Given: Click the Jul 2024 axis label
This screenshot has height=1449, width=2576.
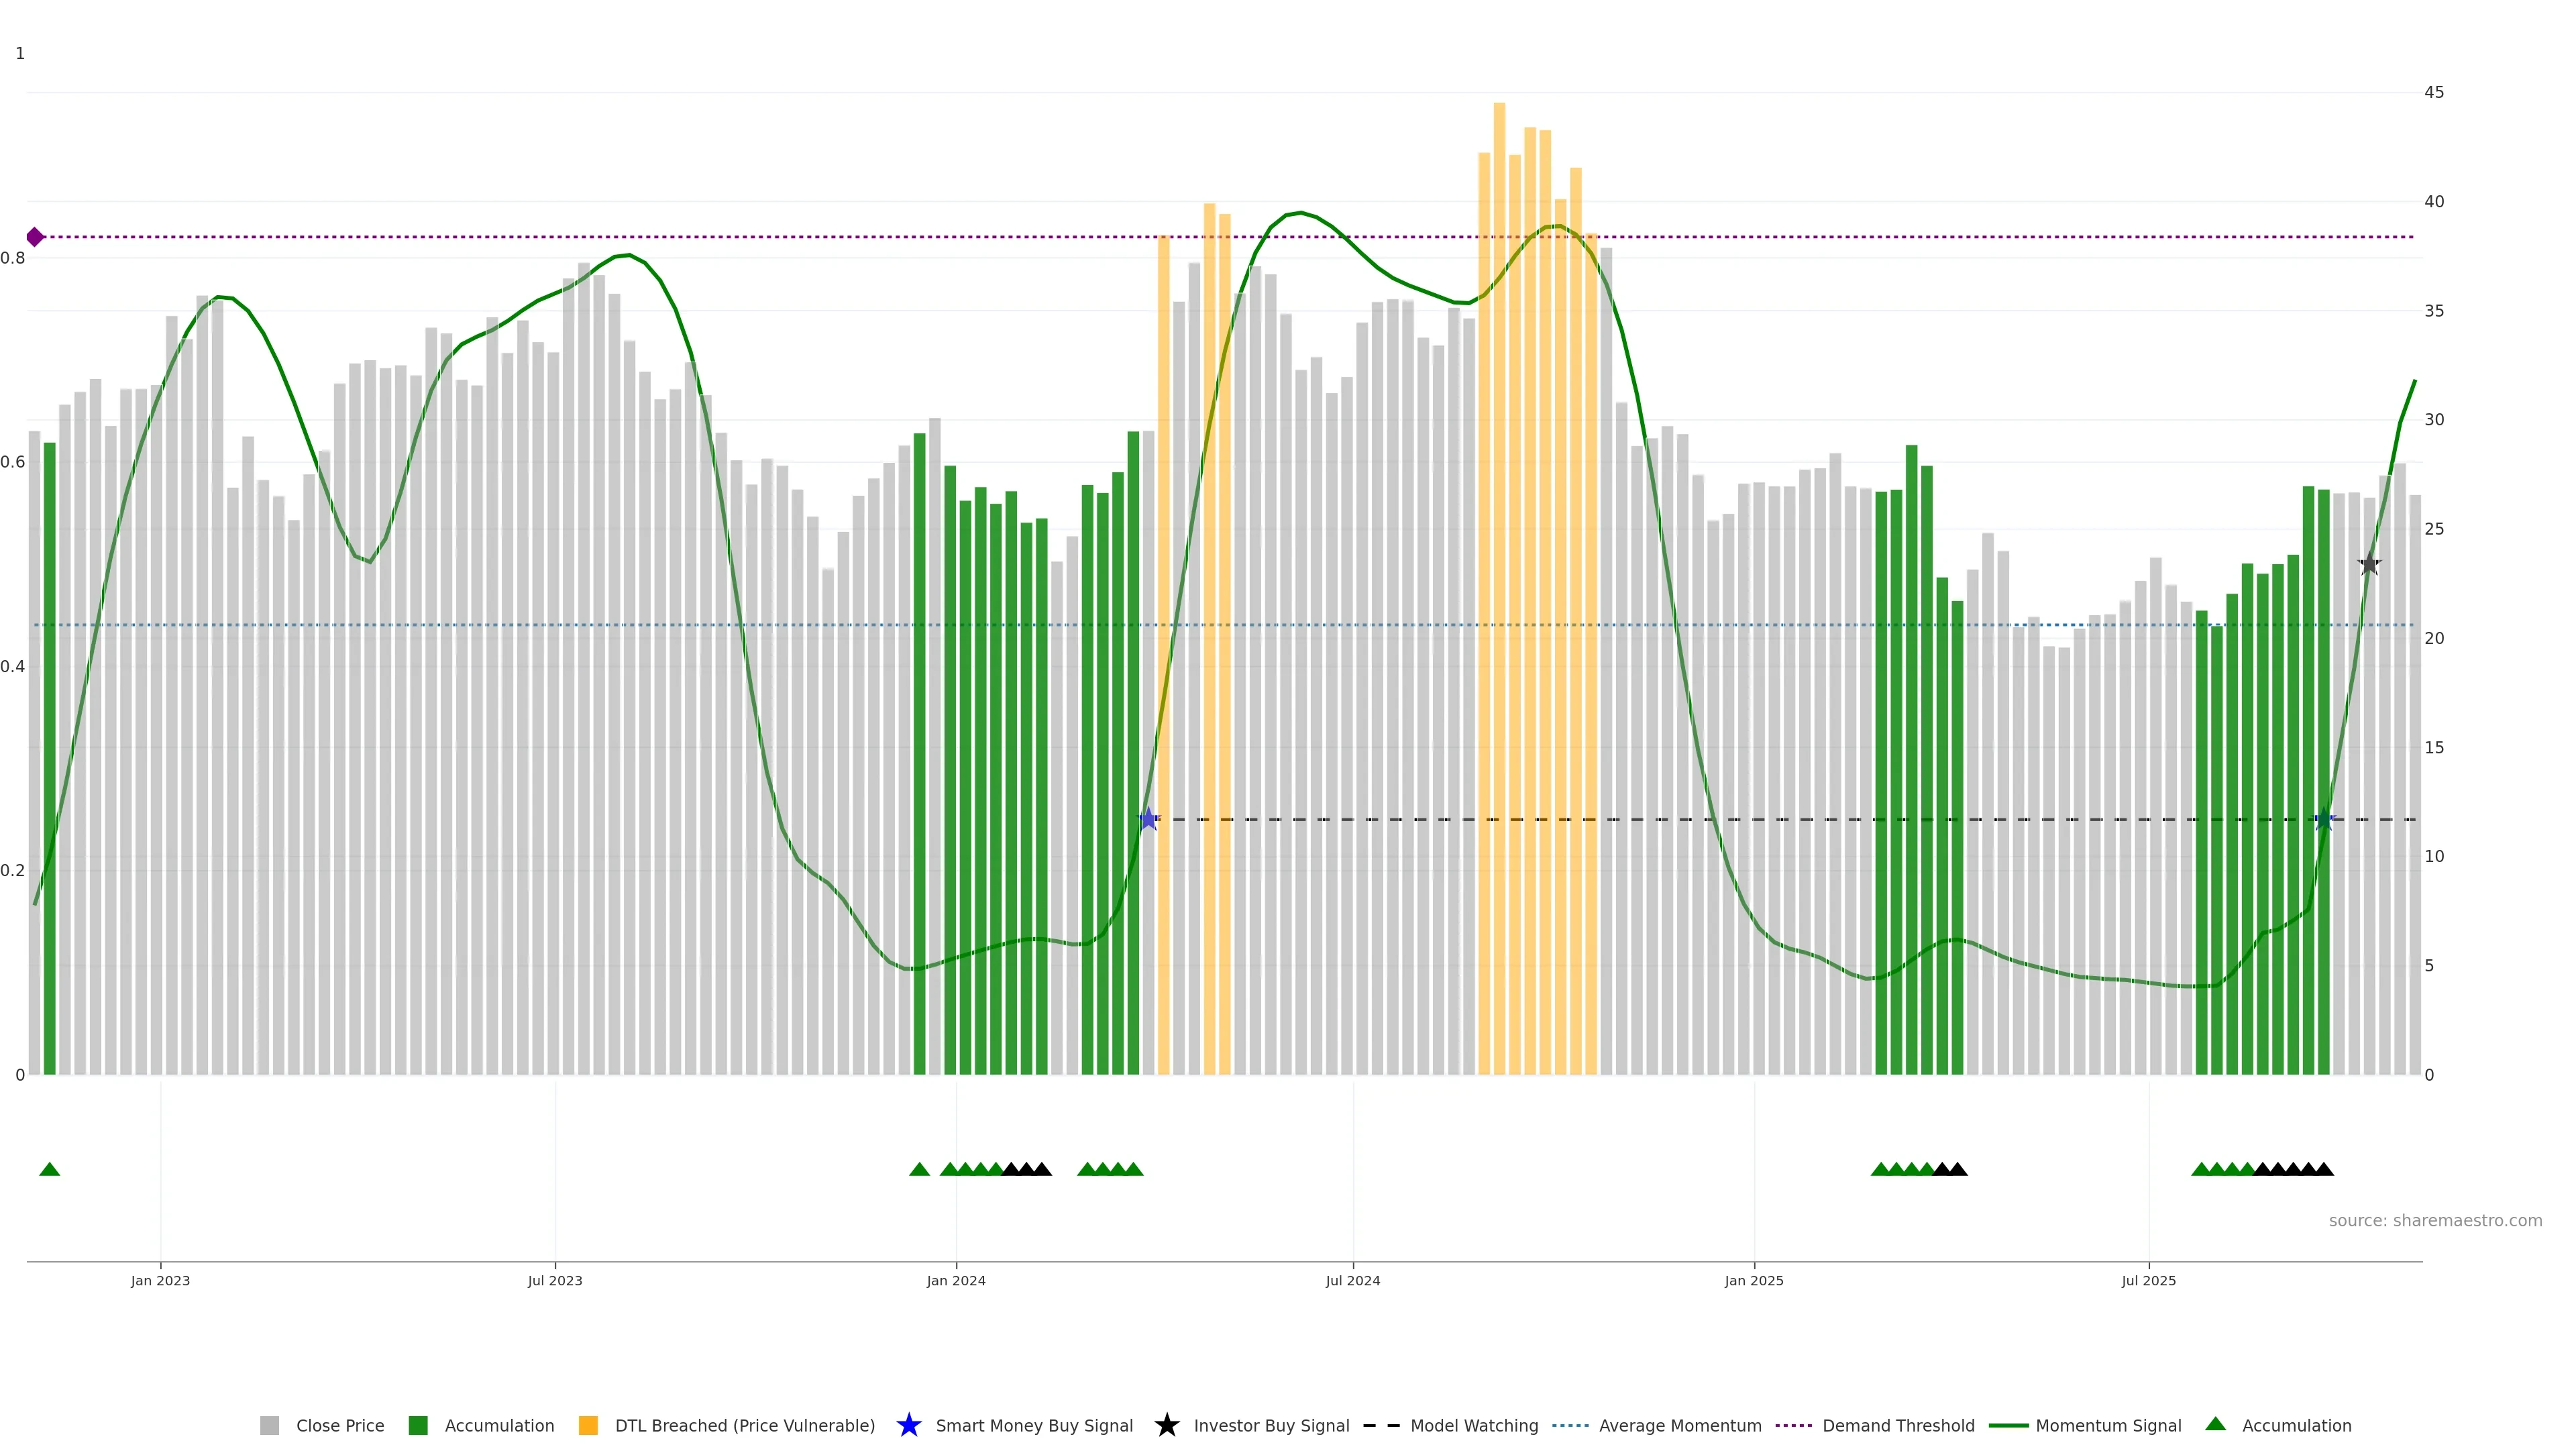Looking at the screenshot, I should click(x=1352, y=1280).
